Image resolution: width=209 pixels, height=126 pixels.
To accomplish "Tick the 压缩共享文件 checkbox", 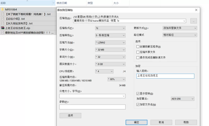I will (x=138, y=52).
